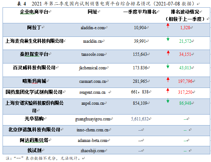Image resolution: width=211 pixels, height=162 pixels.
Task: Click the green down arrow in anpel row
Action: tap(168, 100)
